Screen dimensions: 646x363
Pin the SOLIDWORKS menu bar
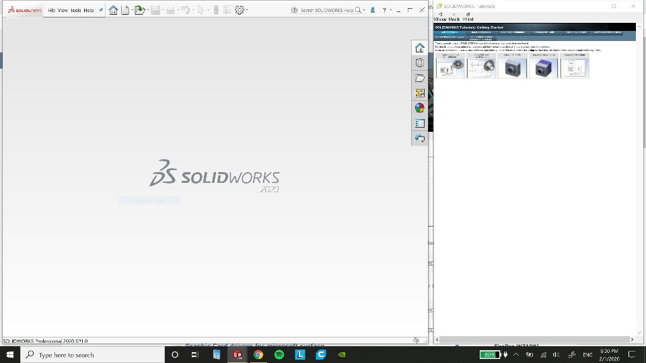101,10
